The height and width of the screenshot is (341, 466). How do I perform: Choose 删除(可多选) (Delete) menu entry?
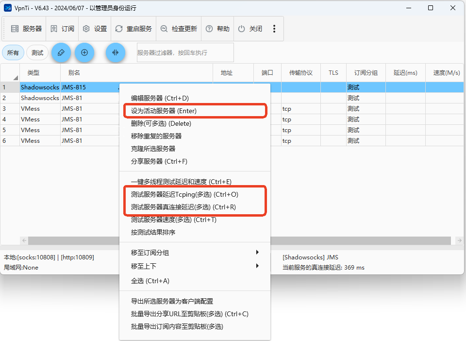(x=195, y=123)
